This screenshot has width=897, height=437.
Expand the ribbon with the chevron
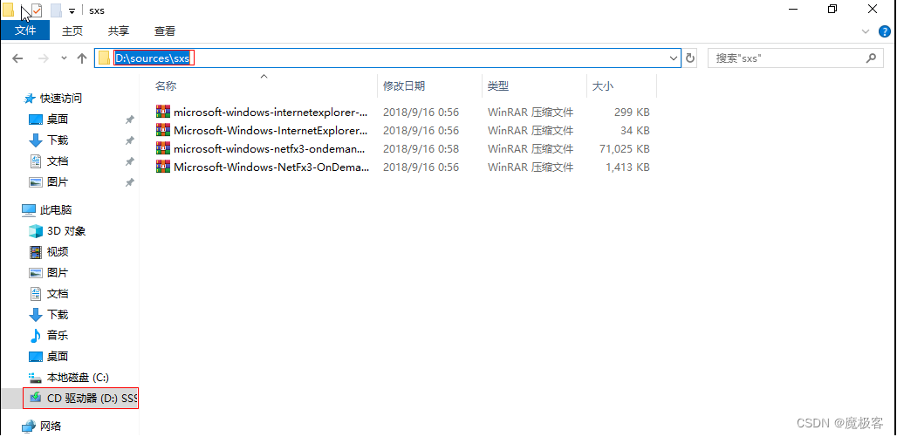[x=865, y=31]
